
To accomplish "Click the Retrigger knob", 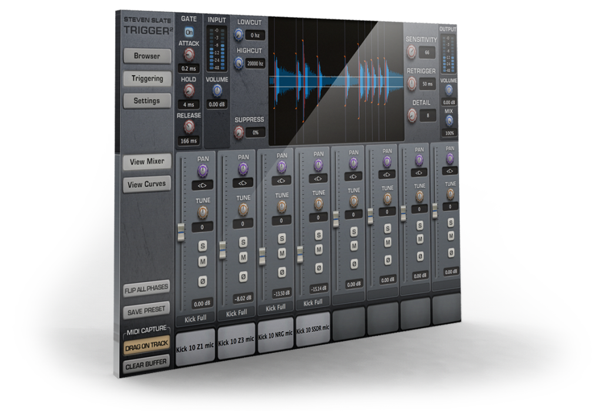I will click(x=410, y=84).
